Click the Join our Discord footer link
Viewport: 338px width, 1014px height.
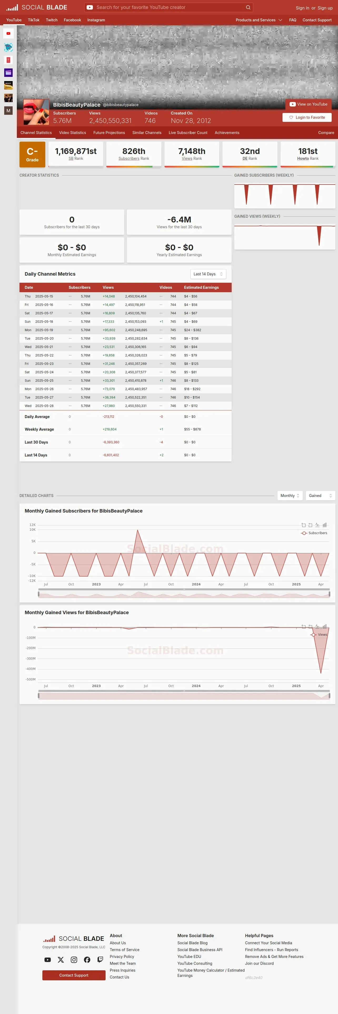click(259, 964)
